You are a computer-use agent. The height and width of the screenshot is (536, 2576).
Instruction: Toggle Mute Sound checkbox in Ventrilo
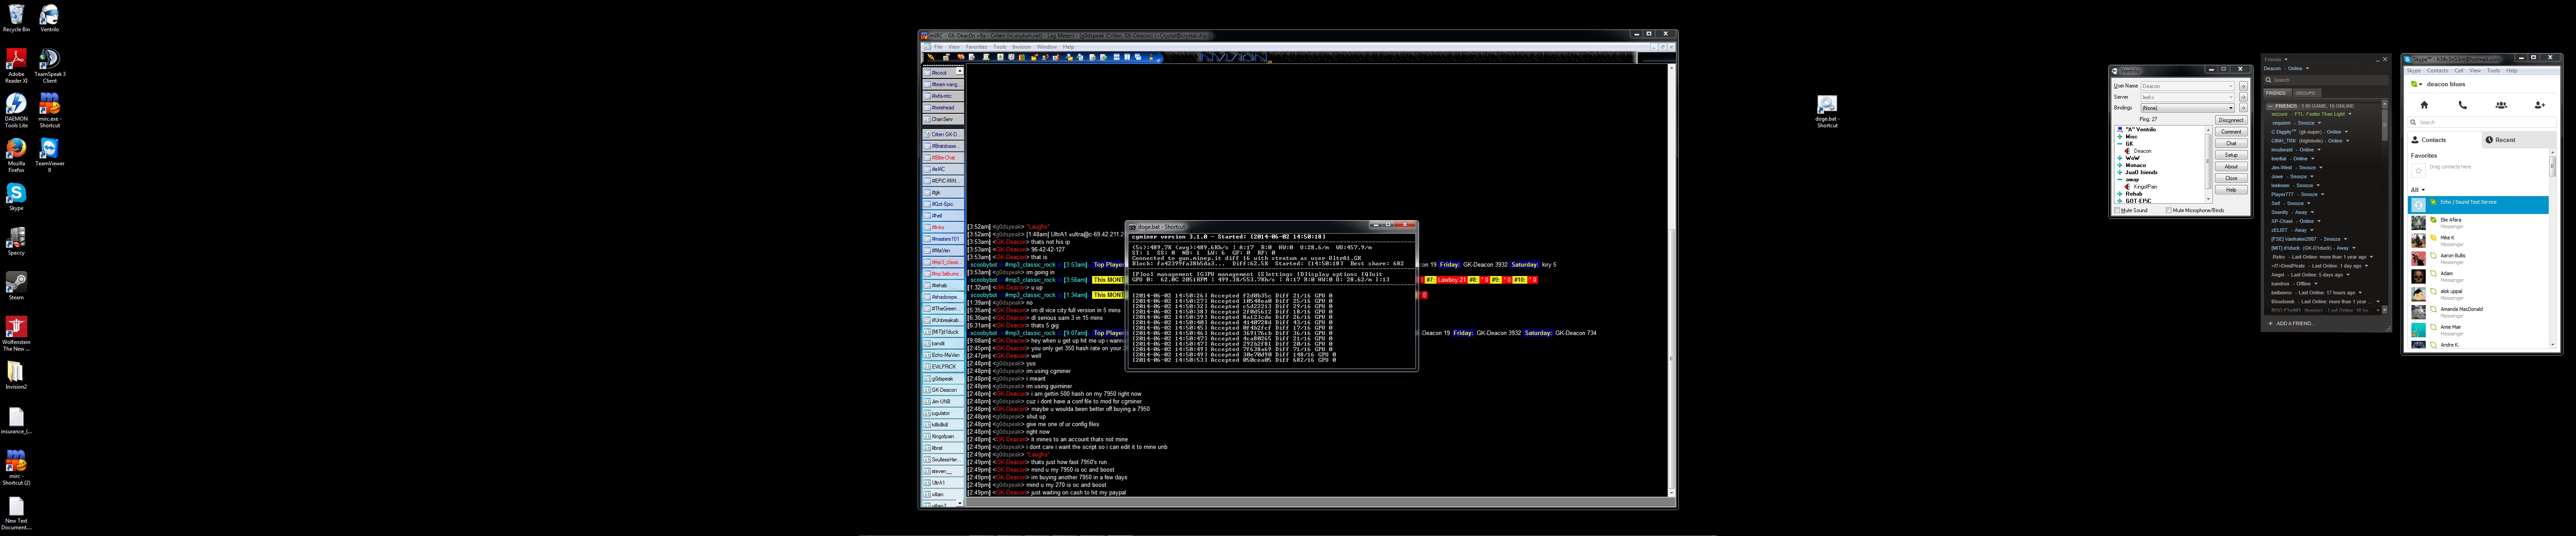(2117, 211)
